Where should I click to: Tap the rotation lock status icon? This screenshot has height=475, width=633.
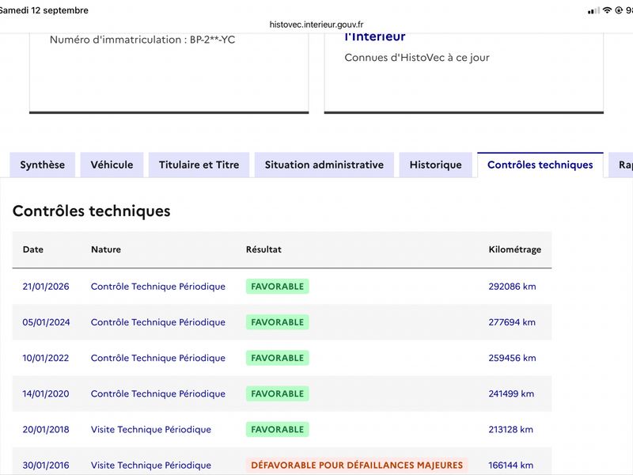coord(619,10)
